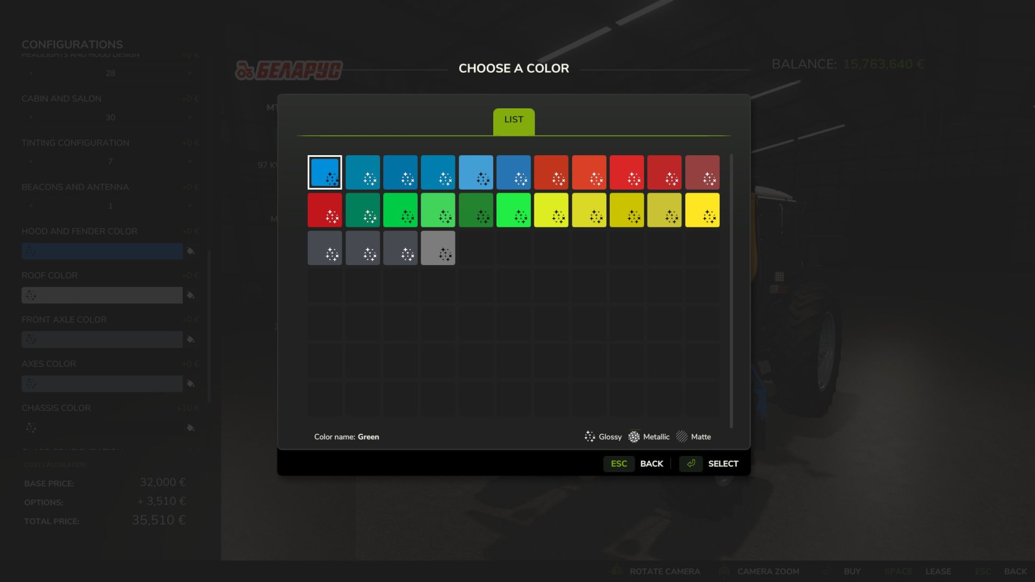
Task: Pick the dark orange-red swatch, seventh in row one
Action: click(551, 172)
